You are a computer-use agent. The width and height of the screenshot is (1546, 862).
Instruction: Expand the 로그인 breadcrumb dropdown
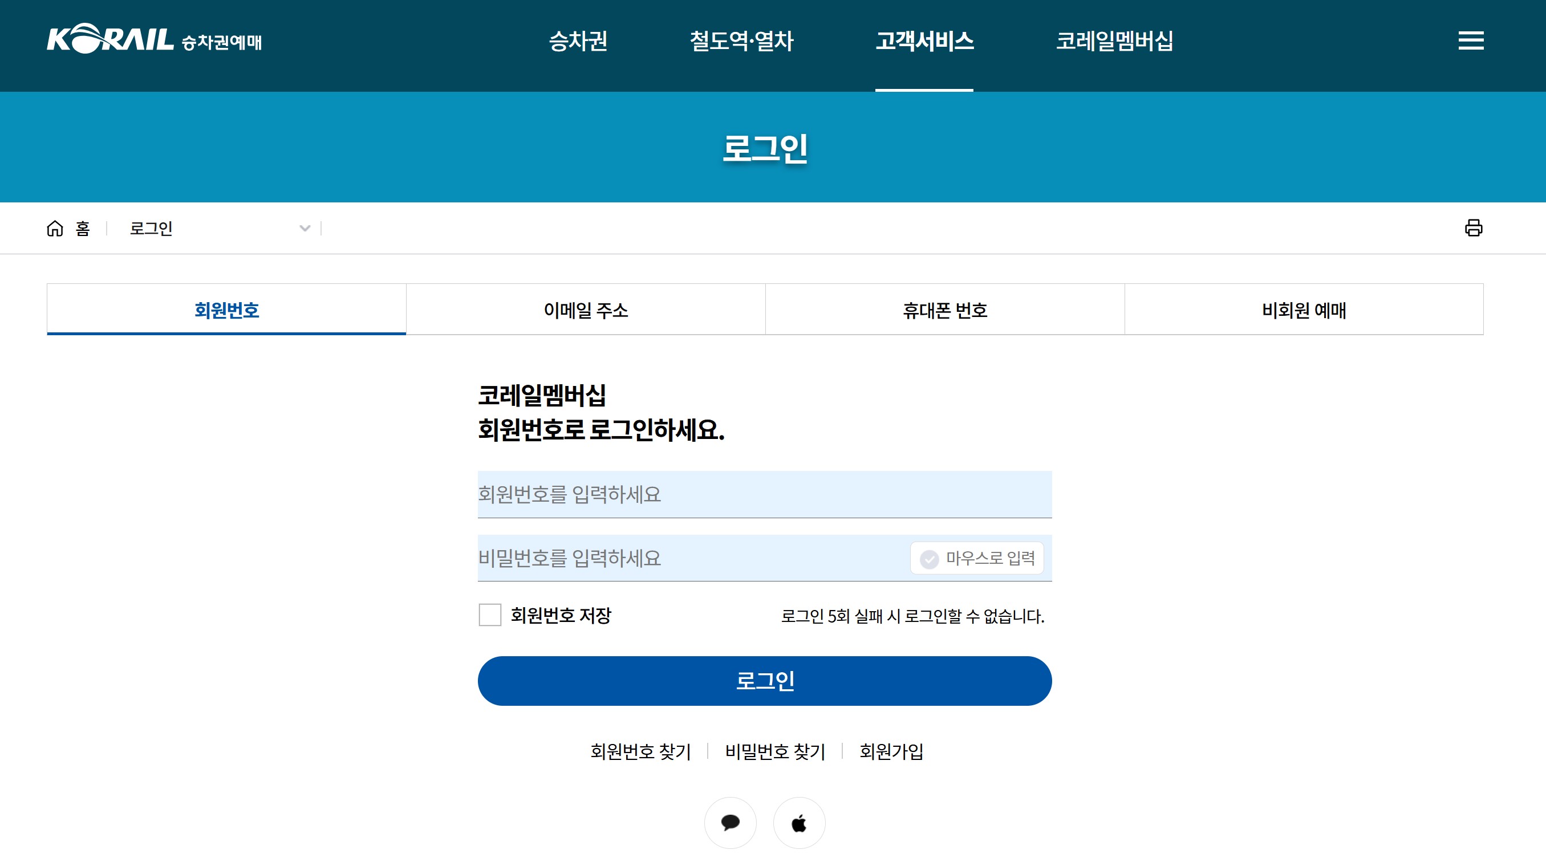tap(305, 228)
